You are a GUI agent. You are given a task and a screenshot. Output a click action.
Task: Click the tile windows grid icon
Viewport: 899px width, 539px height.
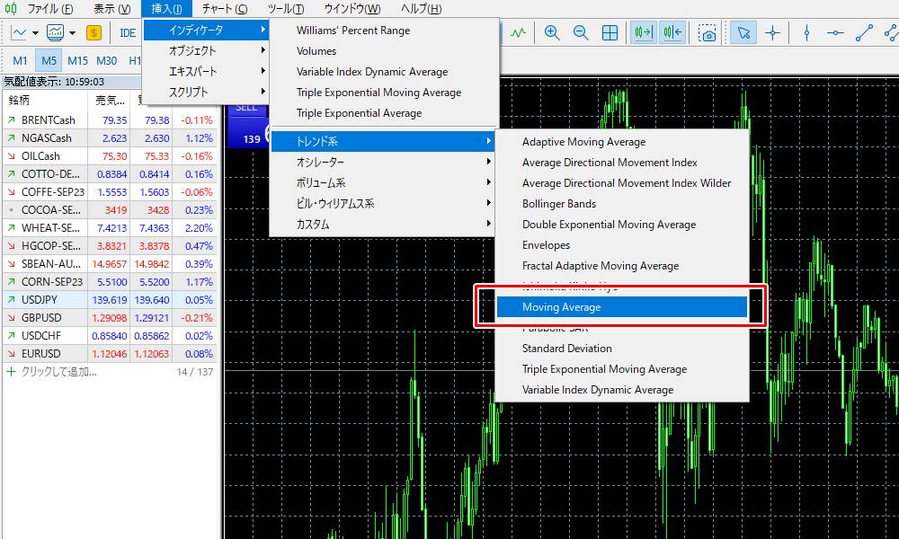610,32
